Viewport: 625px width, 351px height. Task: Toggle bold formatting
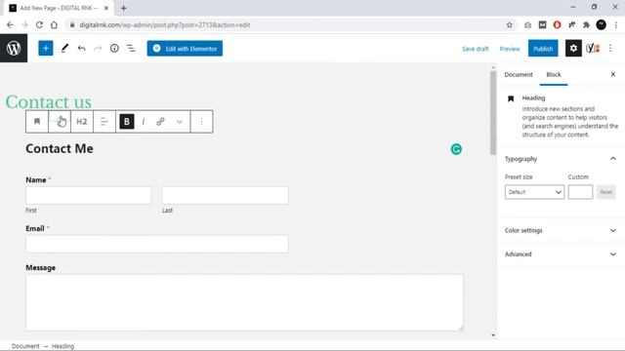(x=127, y=121)
